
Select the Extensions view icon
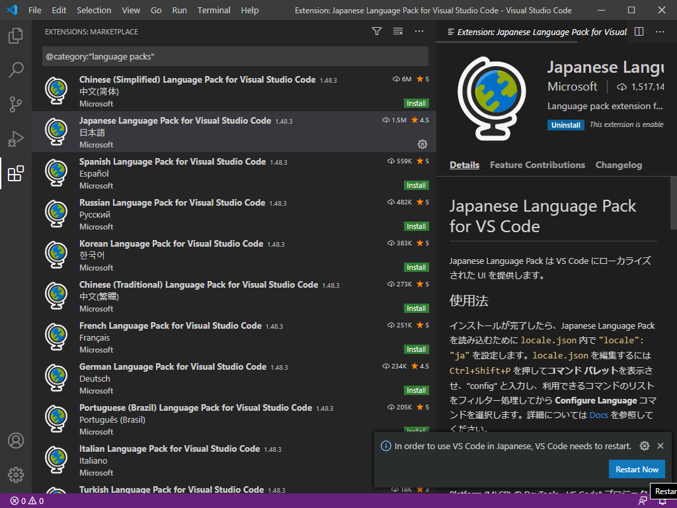pos(16,174)
